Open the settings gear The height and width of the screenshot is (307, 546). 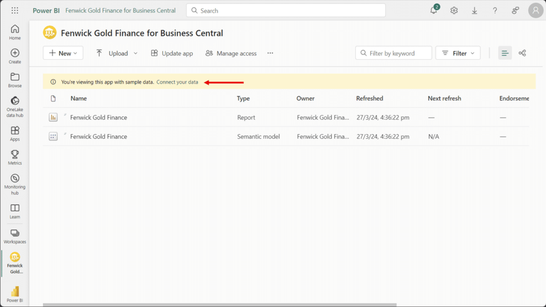coord(454,11)
